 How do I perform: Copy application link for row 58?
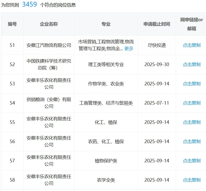point(192,180)
